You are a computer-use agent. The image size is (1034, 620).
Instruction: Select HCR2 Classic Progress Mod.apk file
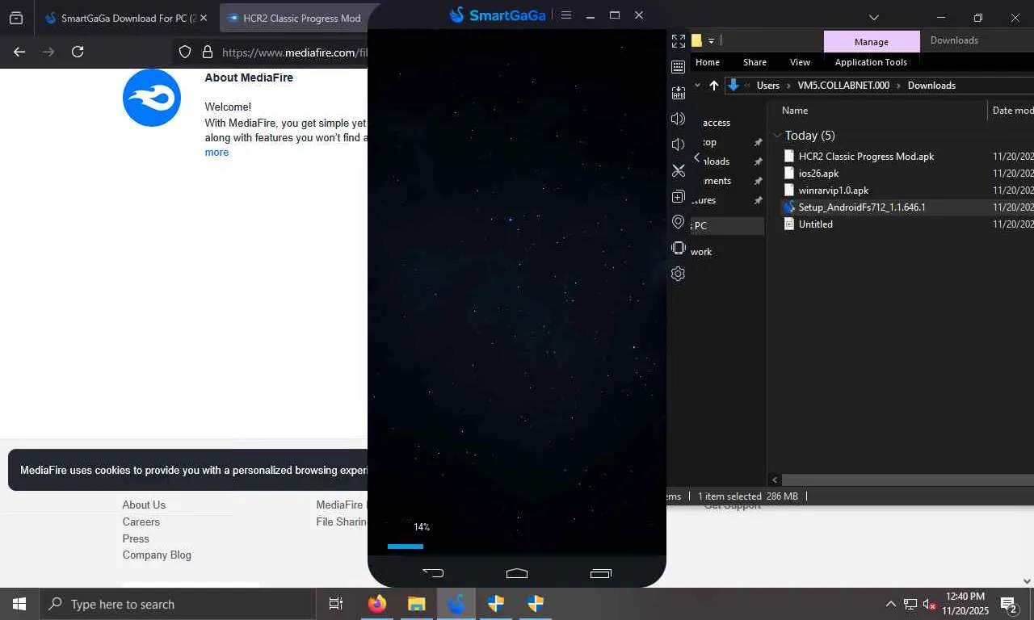click(866, 157)
